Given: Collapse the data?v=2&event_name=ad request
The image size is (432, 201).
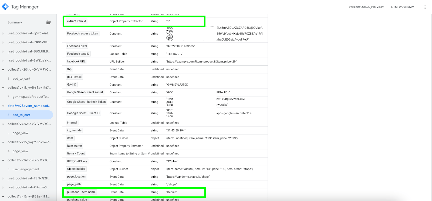Looking at the screenshot, I should coord(3,106).
